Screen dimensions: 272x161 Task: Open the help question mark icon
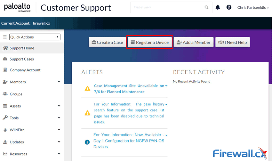pyautogui.click(x=229, y=7)
